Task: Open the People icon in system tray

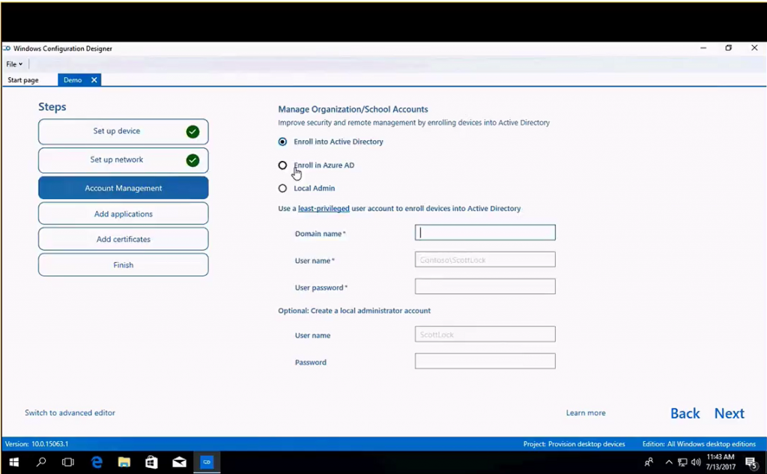Action: click(649, 462)
